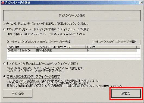The image size is (144, 103).
Task: Click the ディスクイメージに付けたコメント column header
Action: (x=60, y=47)
